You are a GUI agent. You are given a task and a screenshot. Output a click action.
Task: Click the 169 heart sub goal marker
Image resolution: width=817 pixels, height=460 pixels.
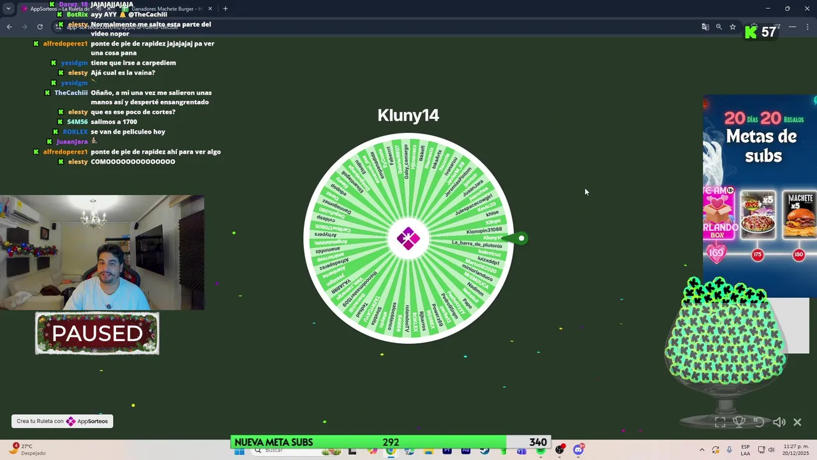pos(716,254)
